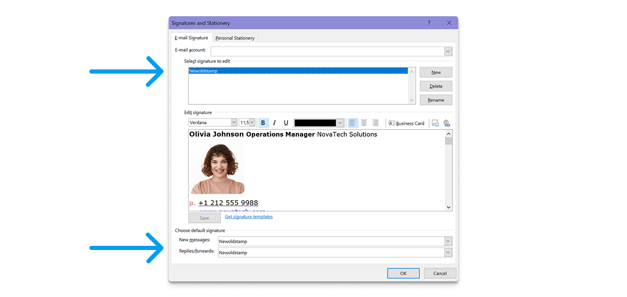Insert a picture into signature

[x=435, y=123]
